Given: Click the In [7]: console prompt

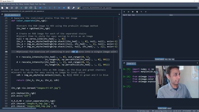Looking at the screenshot, I should tap(127, 86).
